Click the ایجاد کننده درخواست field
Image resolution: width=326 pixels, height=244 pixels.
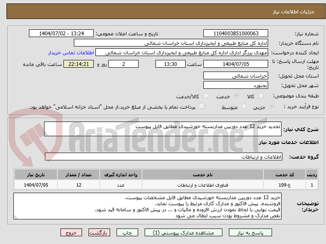[x=182, y=53]
